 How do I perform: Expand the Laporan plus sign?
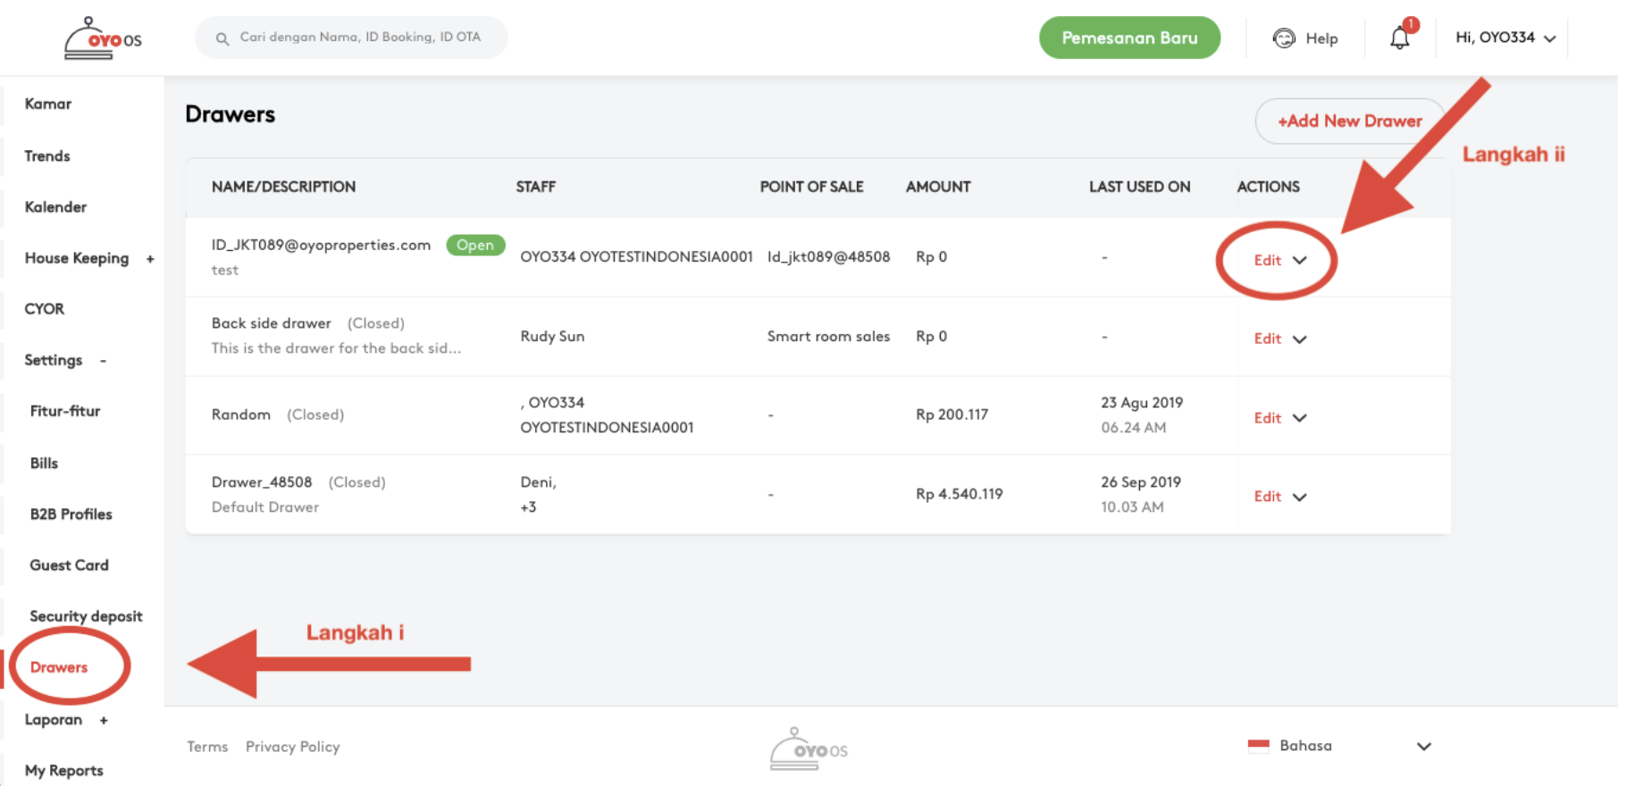(x=104, y=720)
